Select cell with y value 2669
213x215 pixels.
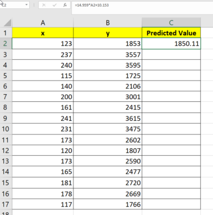(x=108, y=194)
